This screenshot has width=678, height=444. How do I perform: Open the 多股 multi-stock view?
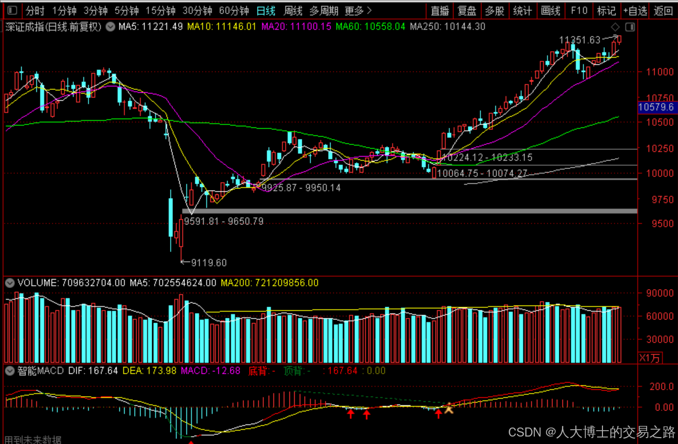tap(495, 11)
